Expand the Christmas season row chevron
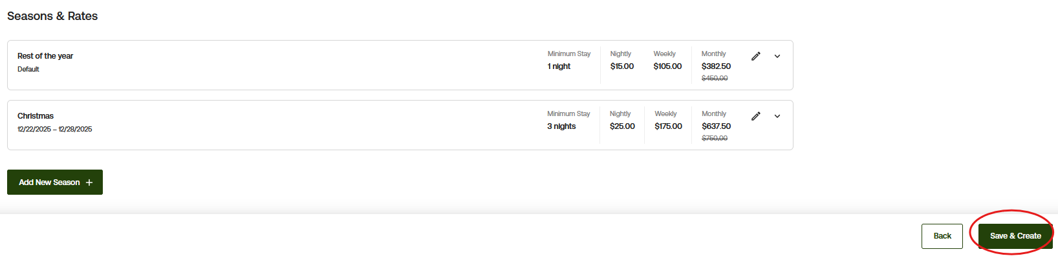 point(777,116)
